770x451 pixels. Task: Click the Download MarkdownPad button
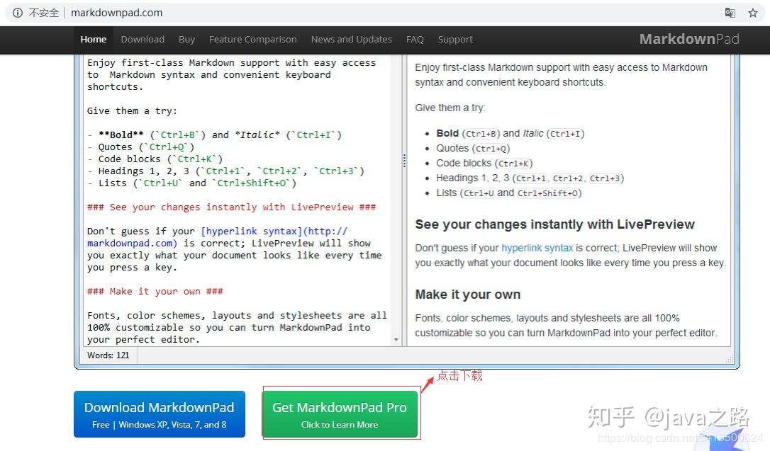point(159,413)
